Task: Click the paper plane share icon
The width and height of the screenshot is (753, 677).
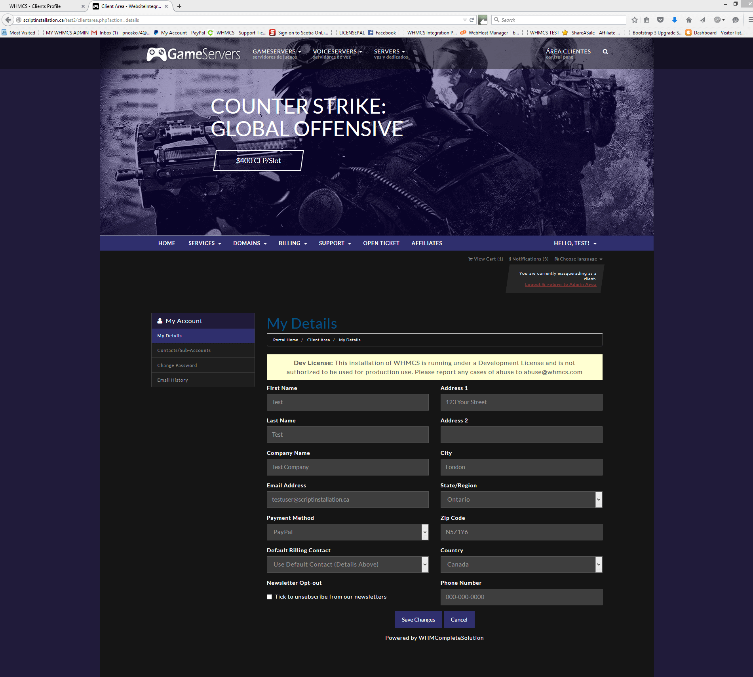Action: pyautogui.click(x=703, y=20)
